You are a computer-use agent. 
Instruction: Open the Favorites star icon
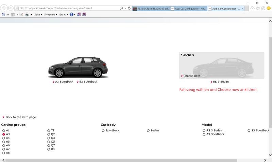click(258, 8)
